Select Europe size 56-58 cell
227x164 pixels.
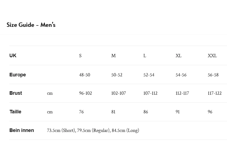[x=213, y=75]
